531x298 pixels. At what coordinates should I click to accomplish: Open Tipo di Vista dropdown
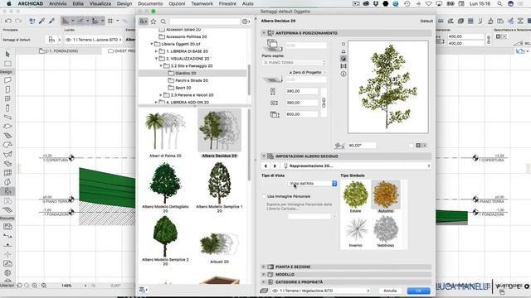click(x=312, y=184)
